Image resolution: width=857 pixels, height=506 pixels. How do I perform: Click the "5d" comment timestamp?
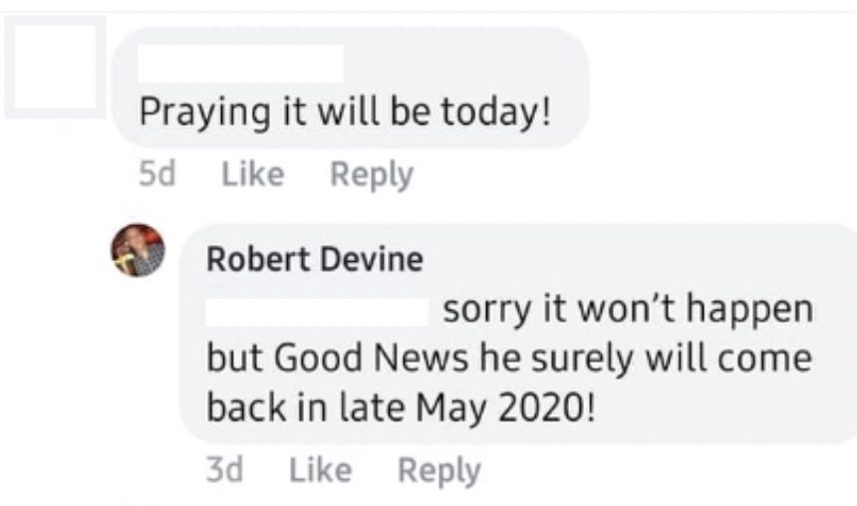tap(157, 174)
